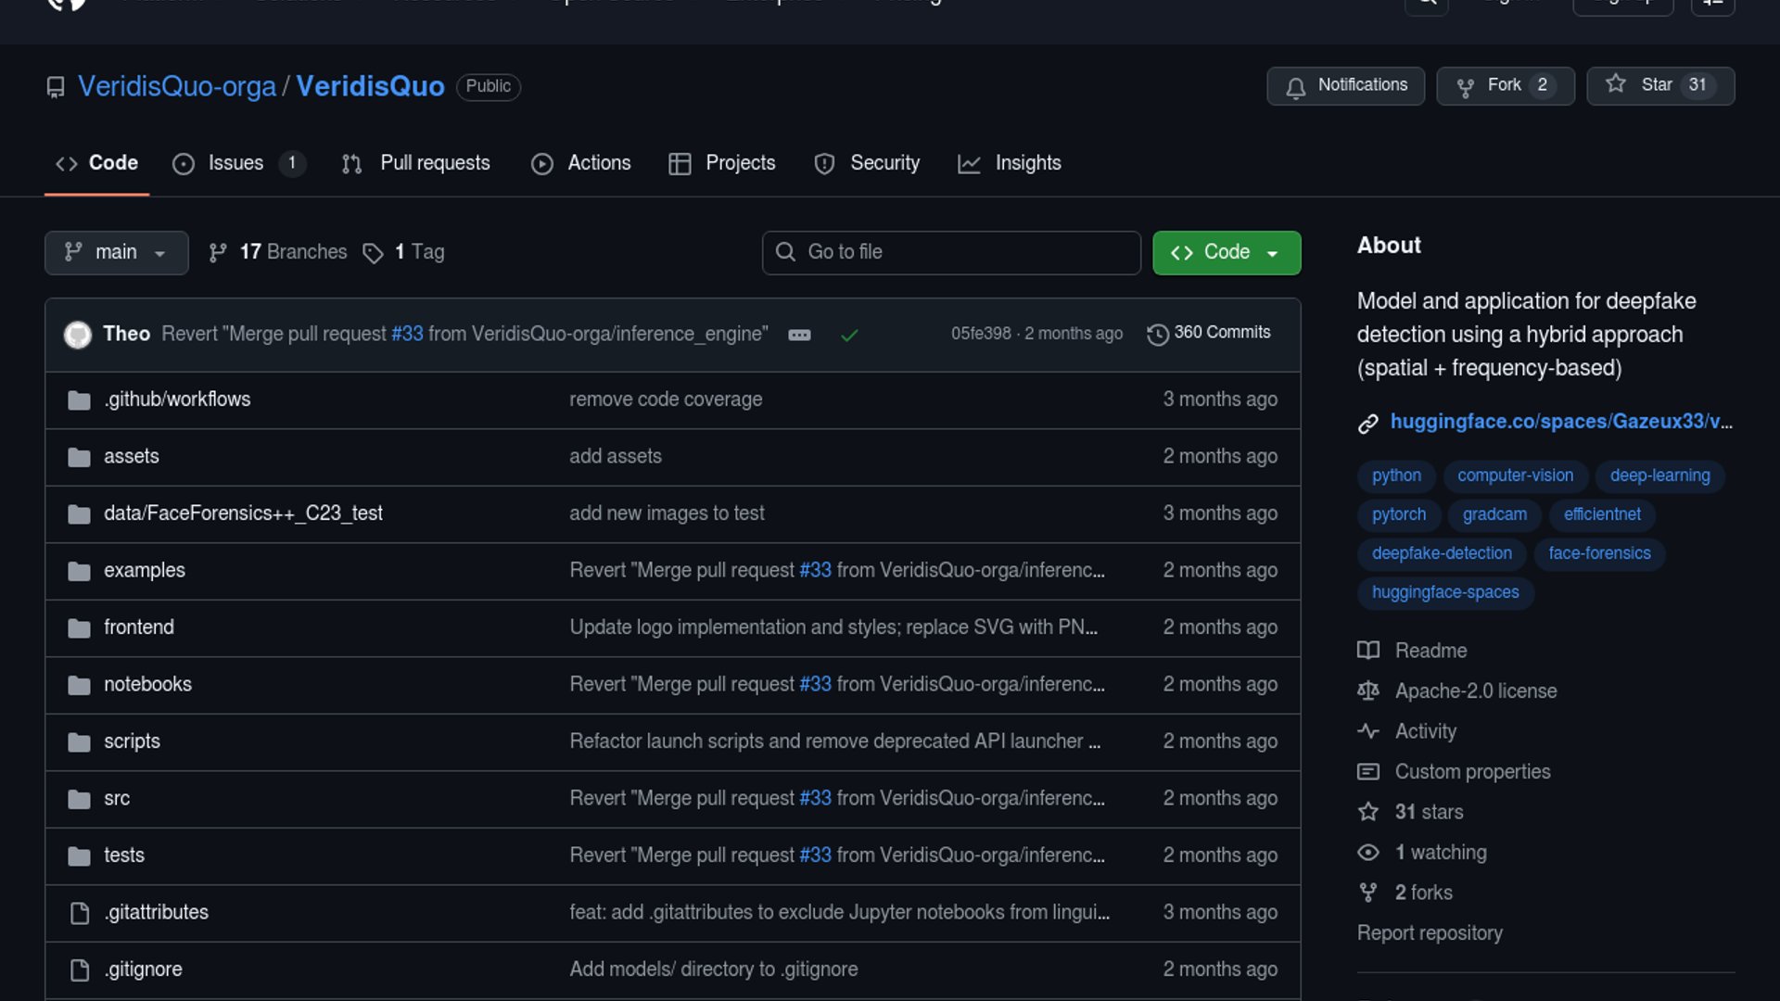Fork the VeridisQuo repository
Image resolution: width=1780 pixels, height=1001 pixels.
pos(1505,85)
